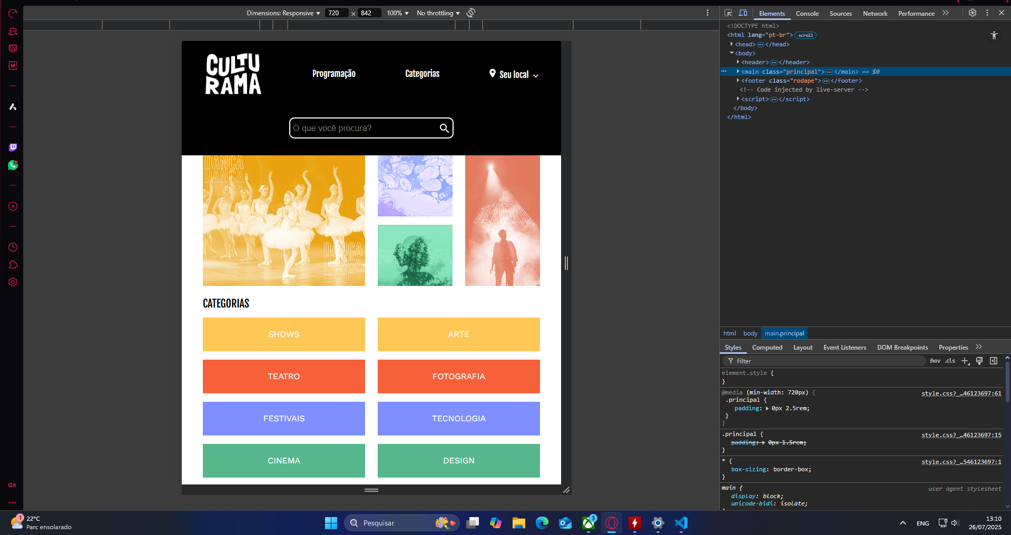Click the CINEMA category button

pyautogui.click(x=284, y=461)
